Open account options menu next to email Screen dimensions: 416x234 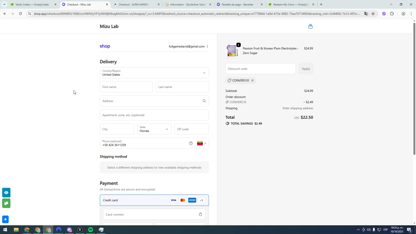point(207,47)
